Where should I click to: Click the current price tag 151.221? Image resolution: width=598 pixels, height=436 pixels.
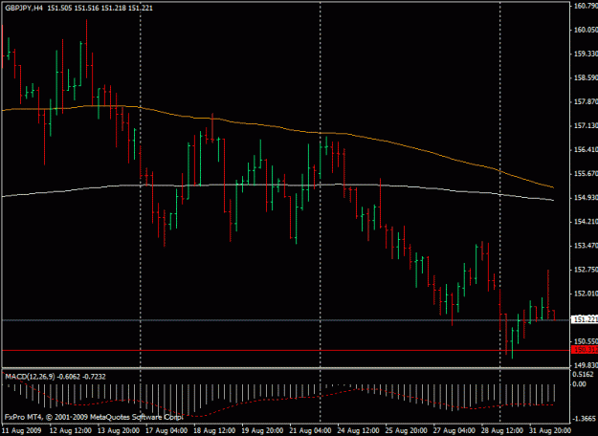(x=585, y=319)
